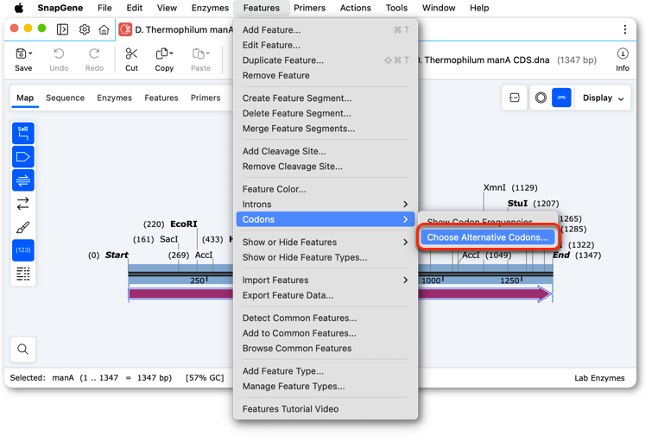658x448 pixels.
Task: Open the Enzymes menu in menu bar
Action: (210, 8)
